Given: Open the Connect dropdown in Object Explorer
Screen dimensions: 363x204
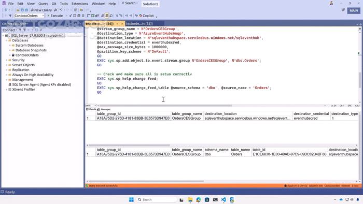Looking at the screenshot, I should (9, 30).
